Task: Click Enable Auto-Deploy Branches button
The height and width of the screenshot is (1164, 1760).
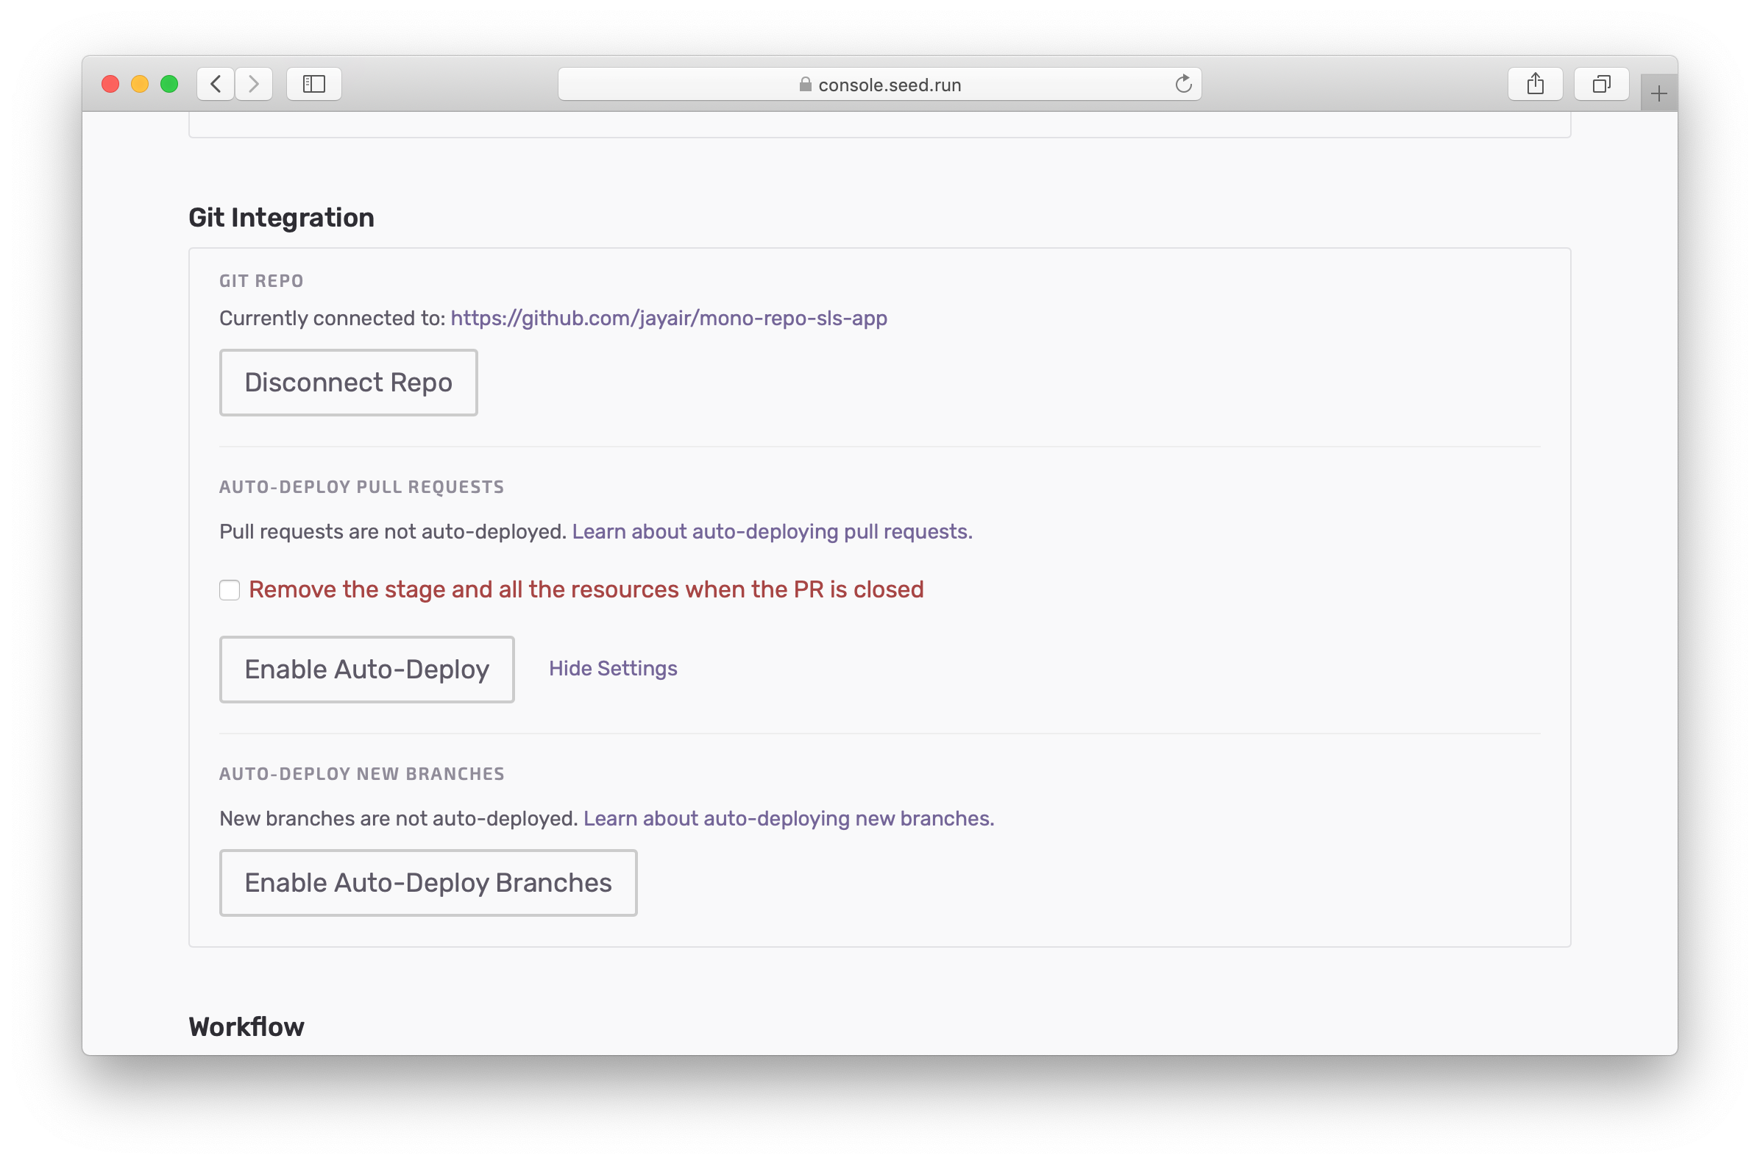Action: (427, 883)
